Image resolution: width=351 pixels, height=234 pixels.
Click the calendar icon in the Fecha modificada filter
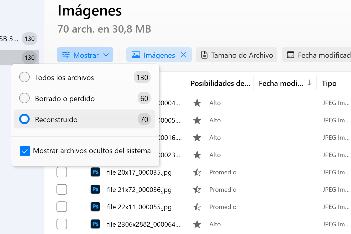click(x=290, y=55)
